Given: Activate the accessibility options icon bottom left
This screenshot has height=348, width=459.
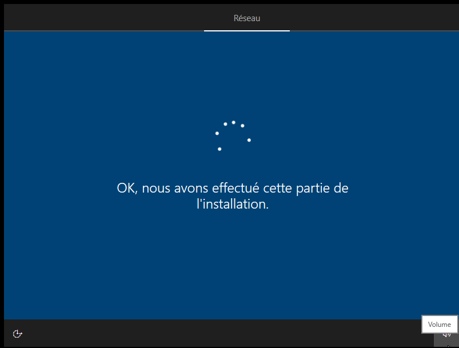Looking at the screenshot, I should (17, 334).
